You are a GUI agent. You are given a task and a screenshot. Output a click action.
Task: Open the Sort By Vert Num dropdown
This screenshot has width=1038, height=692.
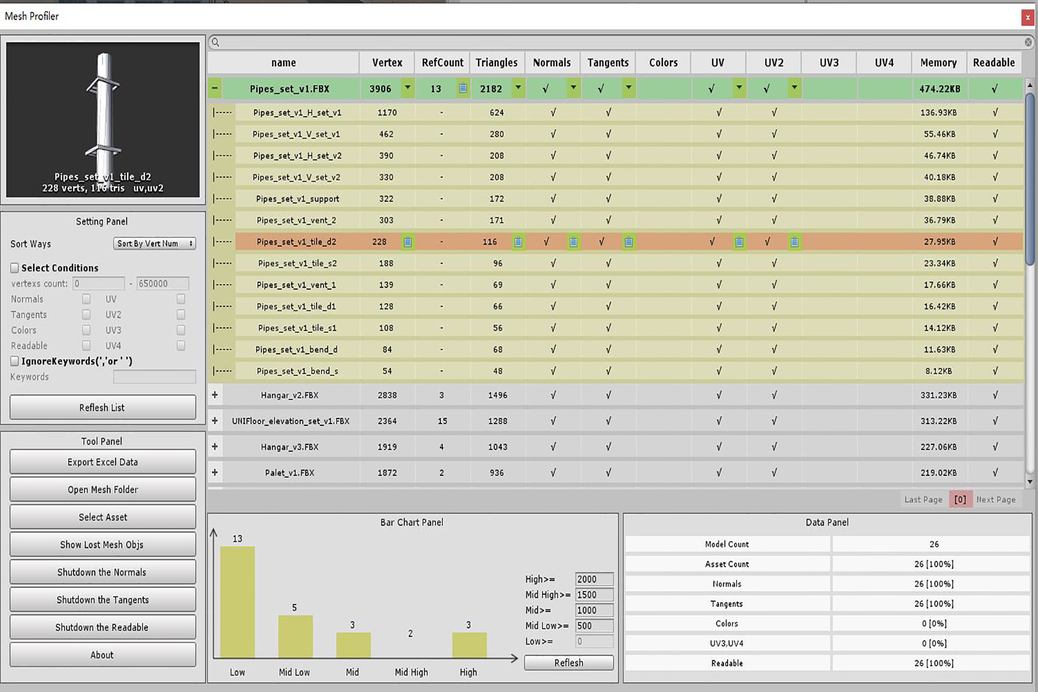154,243
